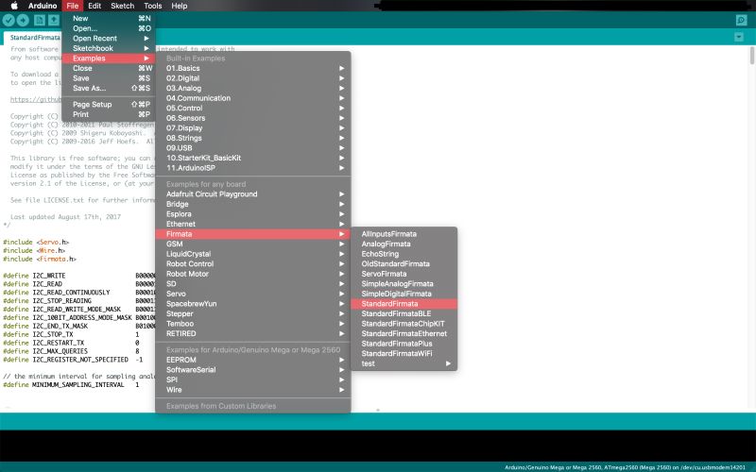Expand the Ethernet examples submenu
Viewport: 756px width, 472px height.
(x=253, y=224)
